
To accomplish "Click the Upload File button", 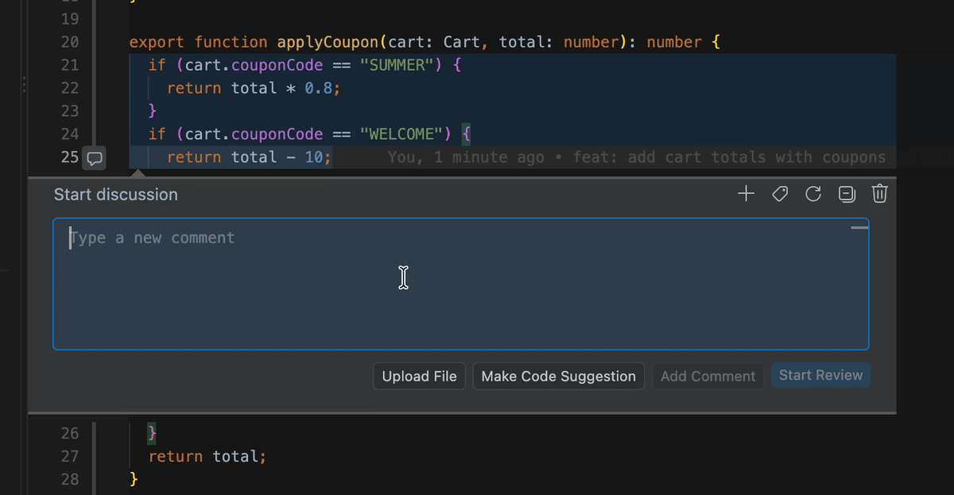I will tap(419, 377).
